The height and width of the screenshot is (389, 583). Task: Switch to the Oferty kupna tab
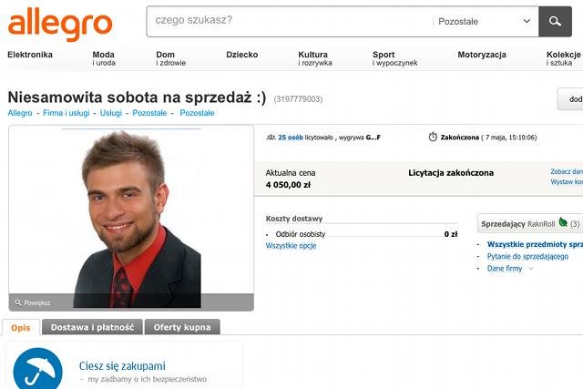(x=182, y=327)
